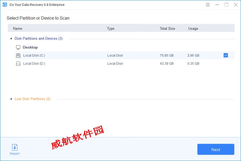
Task: Collapse Lost Disk Partitions section
Action: (x=11, y=99)
